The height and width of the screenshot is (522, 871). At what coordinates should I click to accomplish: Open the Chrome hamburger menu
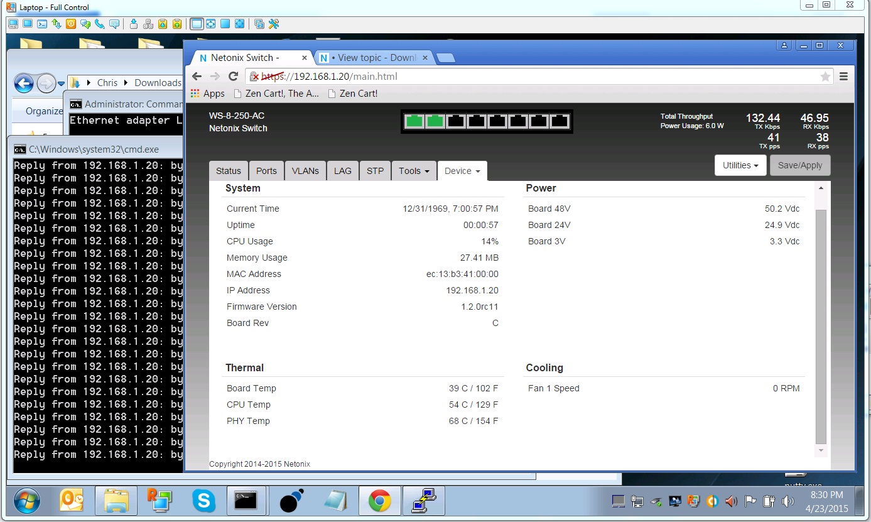point(843,77)
